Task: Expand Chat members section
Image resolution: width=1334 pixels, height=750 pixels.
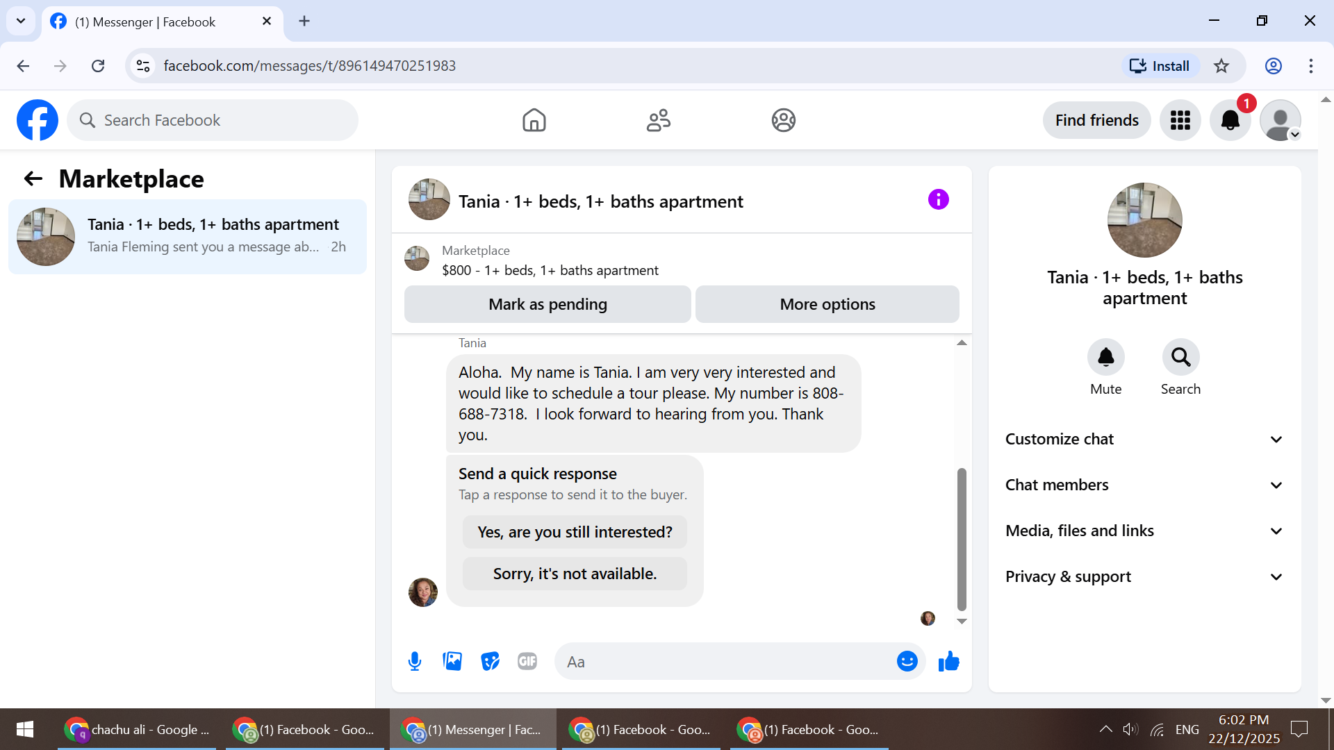Action: (1144, 485)
